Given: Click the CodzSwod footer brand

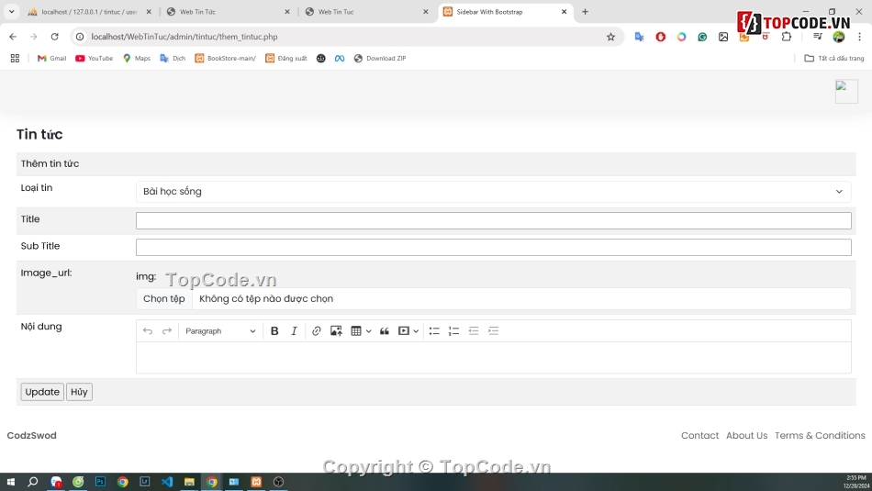Looking at the screenshot, I should tap(32, 435).
